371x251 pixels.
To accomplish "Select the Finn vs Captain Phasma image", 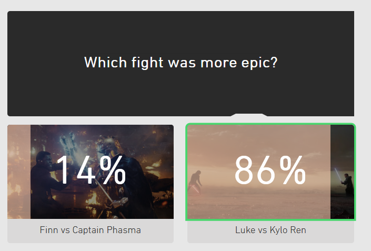I will pyautogui.click(x=91, y=172).
